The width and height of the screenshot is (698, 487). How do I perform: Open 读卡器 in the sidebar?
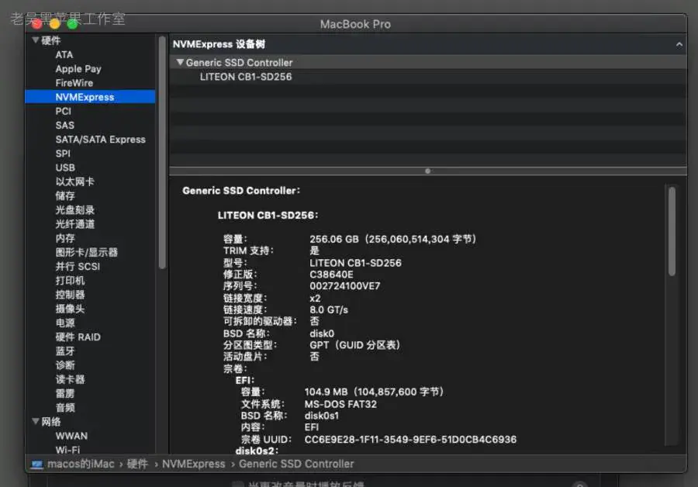[70, 379]
